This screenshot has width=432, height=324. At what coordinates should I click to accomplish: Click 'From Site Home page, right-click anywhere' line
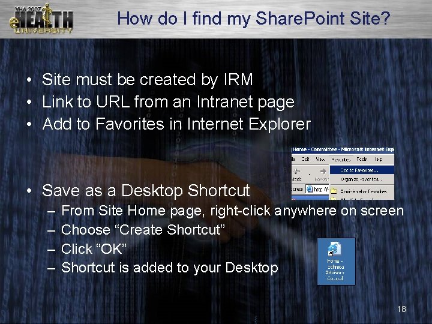[x=233, y=211]
